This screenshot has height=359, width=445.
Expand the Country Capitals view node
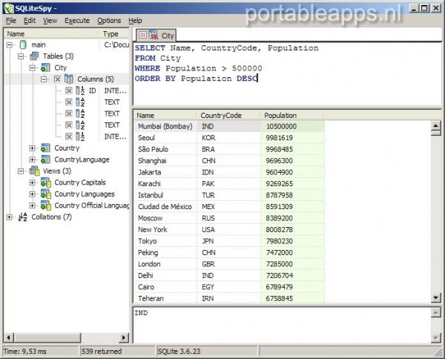point(32,182)
